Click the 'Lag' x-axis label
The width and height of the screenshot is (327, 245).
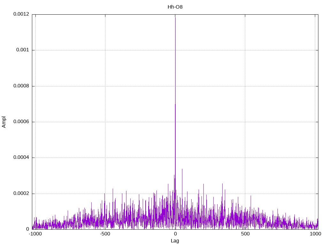[175, 241]
